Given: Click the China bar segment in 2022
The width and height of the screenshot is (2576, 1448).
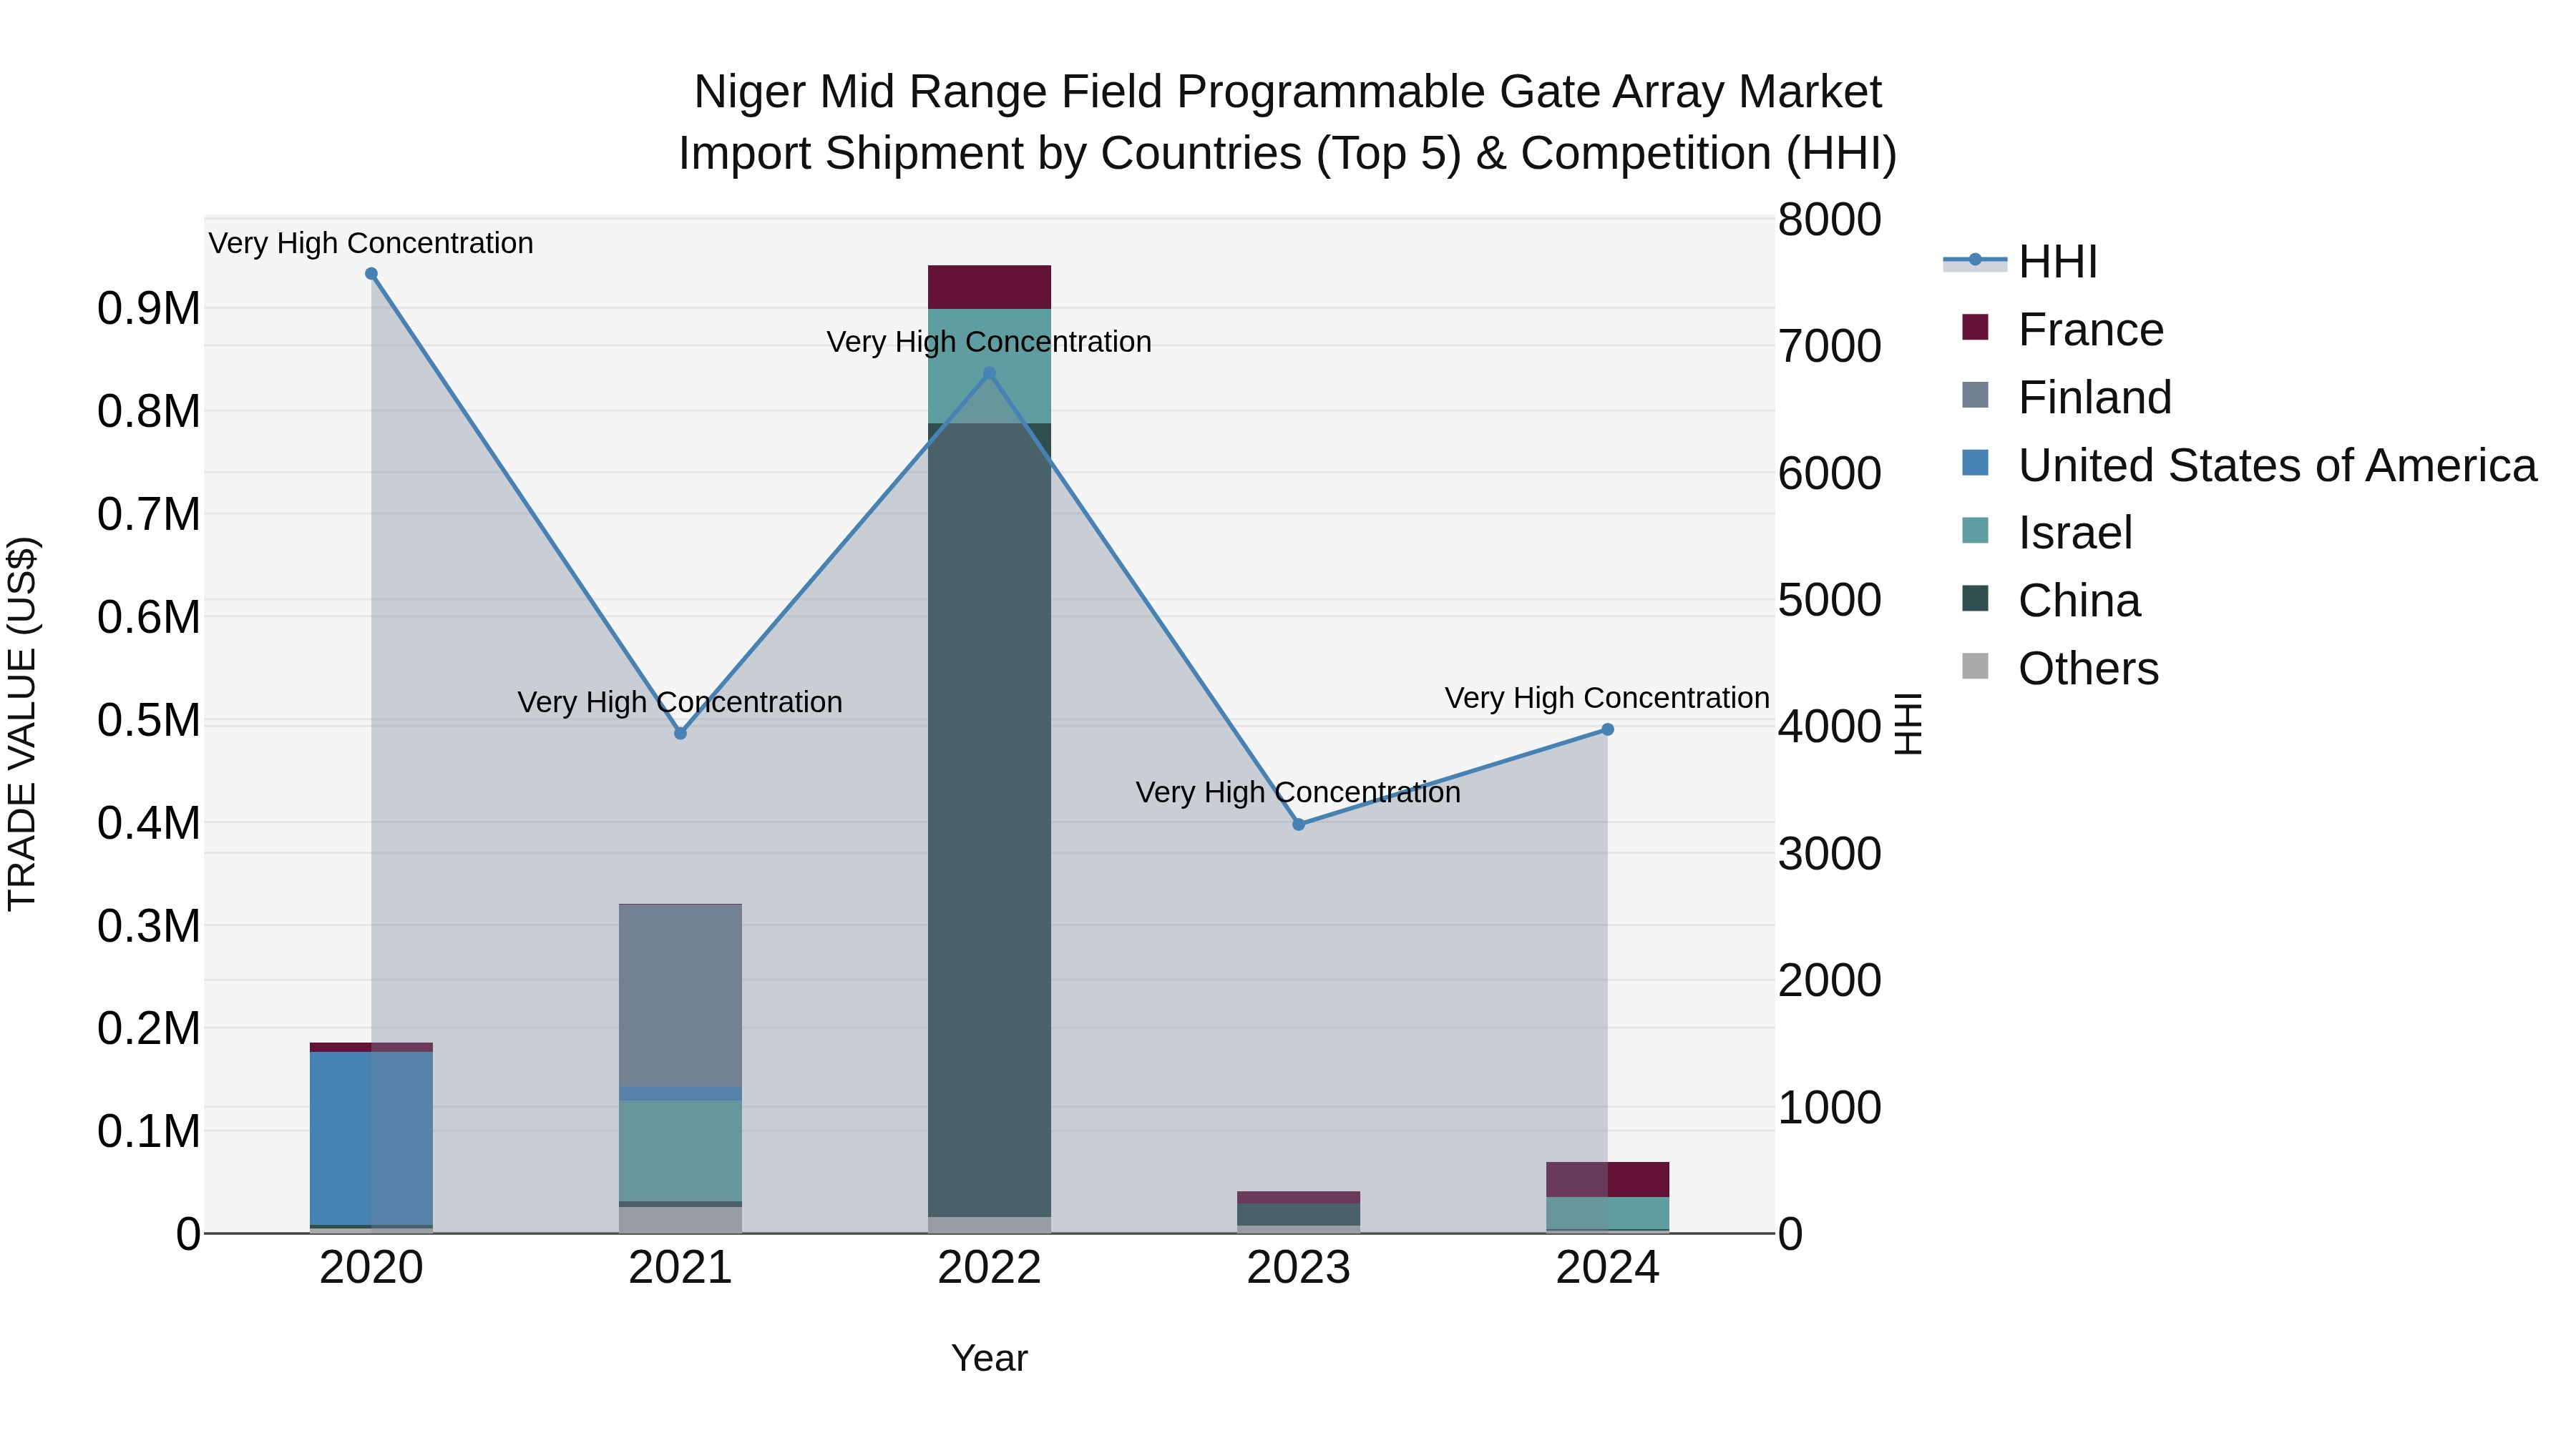Looking at the screenshot, I should pyautogui.click(x=989, y=820).
